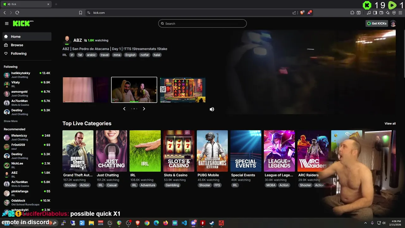Reload the page with refresh icon

coord(17,13)
